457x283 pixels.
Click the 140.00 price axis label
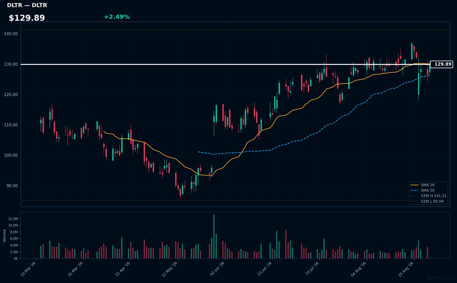pyautogui.click(x=11, y=34)
